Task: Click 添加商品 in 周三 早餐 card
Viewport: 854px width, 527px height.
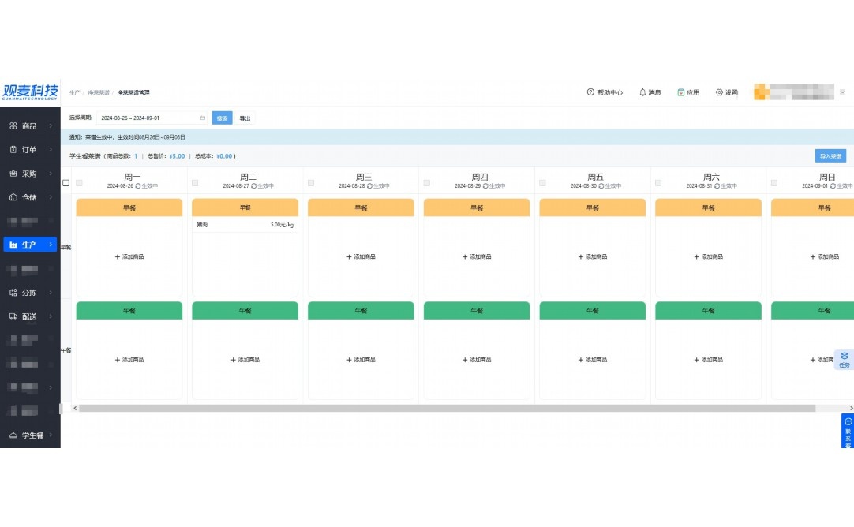Action: pyautogui.click(x=361, y=257)
